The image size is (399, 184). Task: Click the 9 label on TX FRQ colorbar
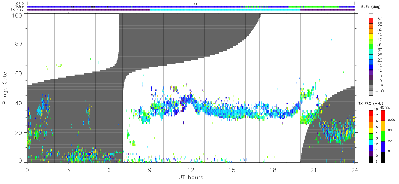[x=376, y=161]
